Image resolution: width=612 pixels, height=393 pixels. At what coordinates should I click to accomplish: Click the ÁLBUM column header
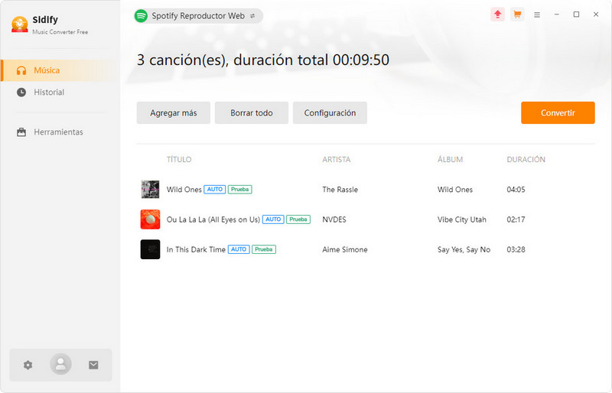click(x=450, y=160)
